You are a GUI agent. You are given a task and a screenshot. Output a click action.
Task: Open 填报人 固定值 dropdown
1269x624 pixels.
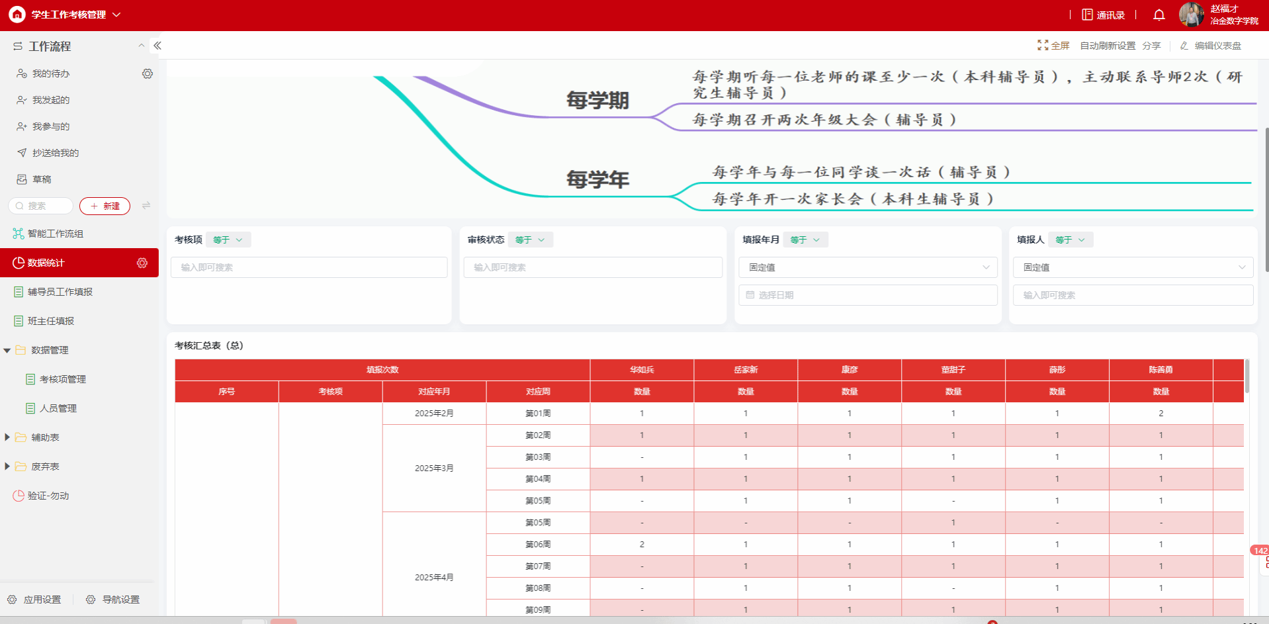click(1133, 267)
